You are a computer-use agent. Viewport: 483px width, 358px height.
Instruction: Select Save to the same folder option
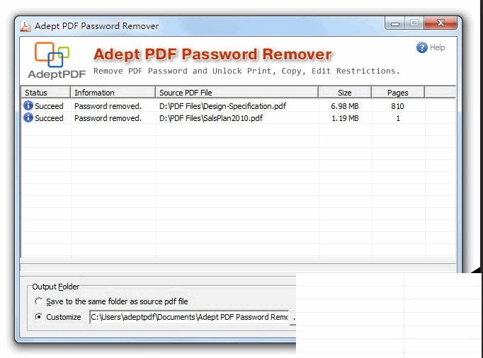38,301
